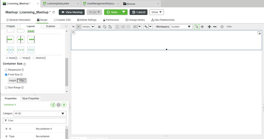Open the Custom CSS tab

[x=62, y=20]
